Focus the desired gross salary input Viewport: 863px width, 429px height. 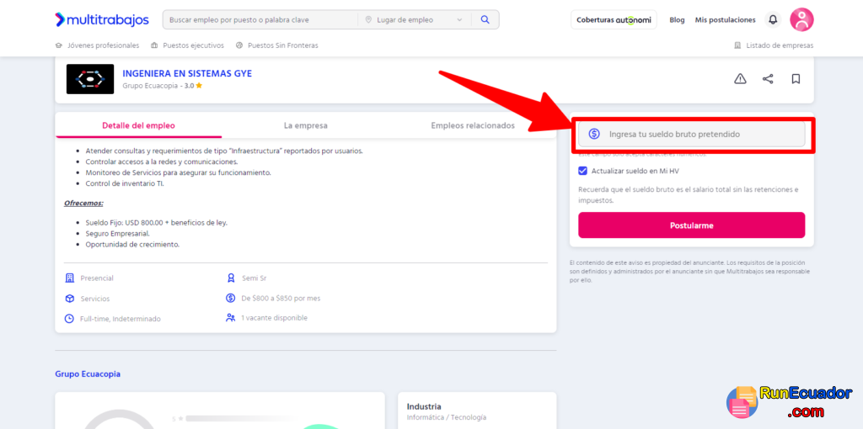coord(691,134)
